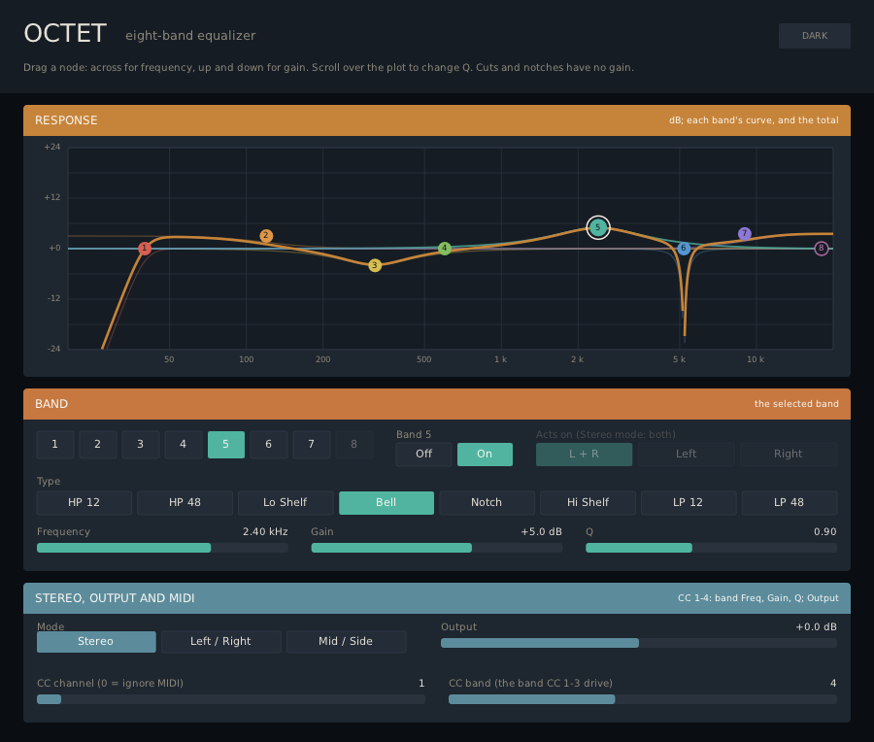Select Bell filter type

tap(387, 502)
